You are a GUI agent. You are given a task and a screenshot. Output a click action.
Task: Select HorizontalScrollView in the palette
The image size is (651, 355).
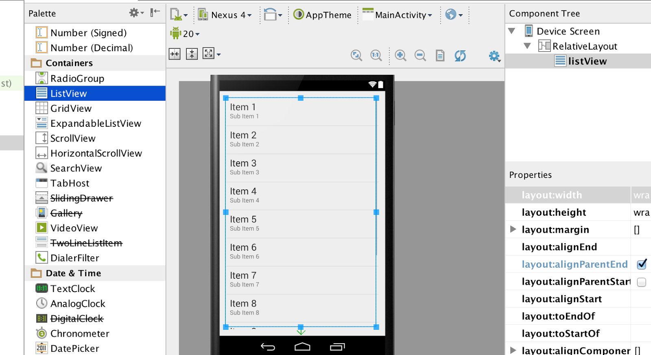(x=95, y=153)
